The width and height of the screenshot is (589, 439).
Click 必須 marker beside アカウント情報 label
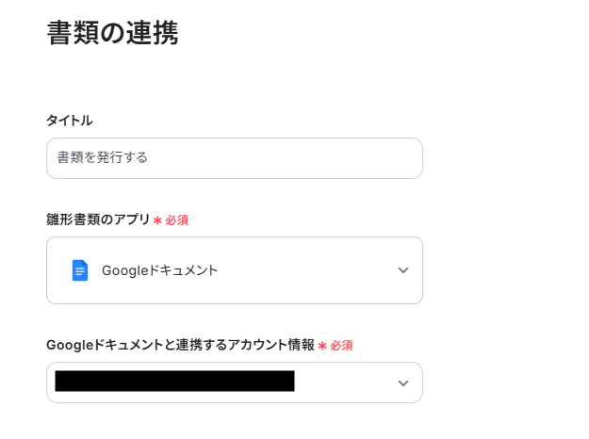tap(341, 346)
